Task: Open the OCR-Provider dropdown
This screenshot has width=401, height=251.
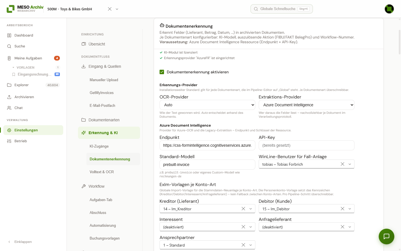Action: (207, 105)
